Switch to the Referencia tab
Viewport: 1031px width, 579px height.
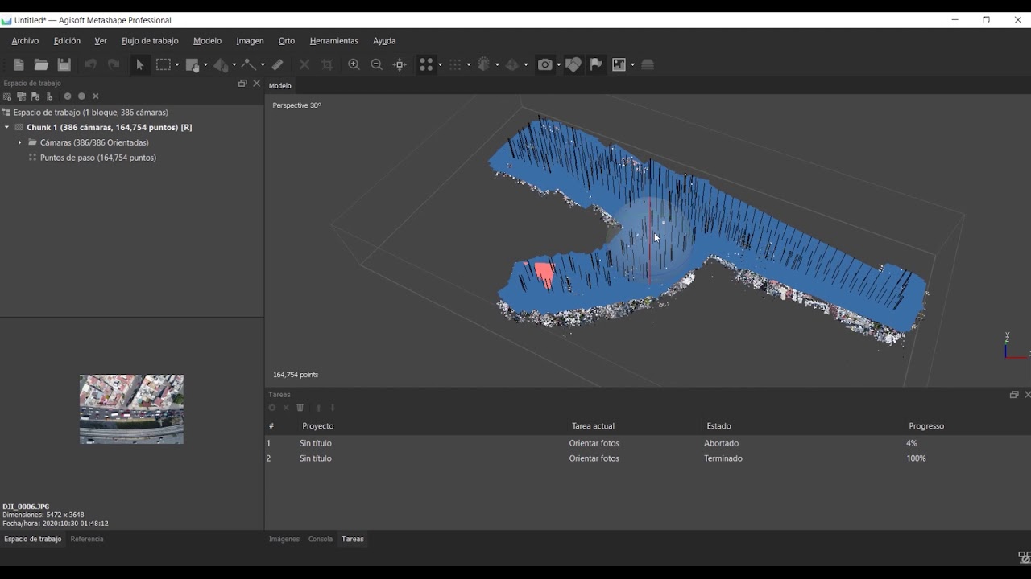coord(87,539)
